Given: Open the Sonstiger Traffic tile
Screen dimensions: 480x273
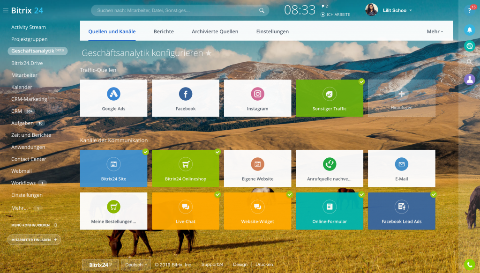Looking at the screenshot, I should click(x=330, y=98).
